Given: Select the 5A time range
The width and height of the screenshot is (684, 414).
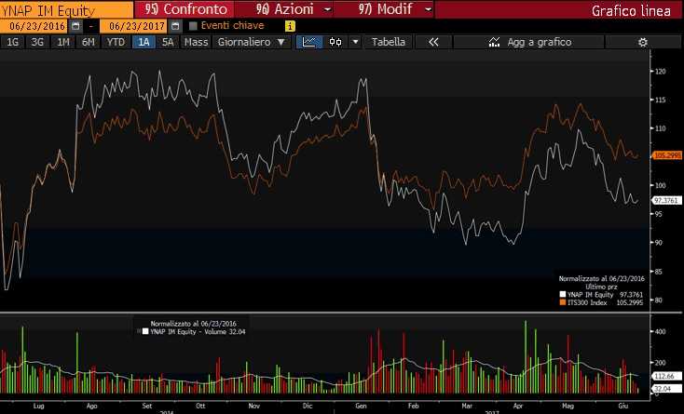Looking at the screenshot, I should [x=168, y=42].
